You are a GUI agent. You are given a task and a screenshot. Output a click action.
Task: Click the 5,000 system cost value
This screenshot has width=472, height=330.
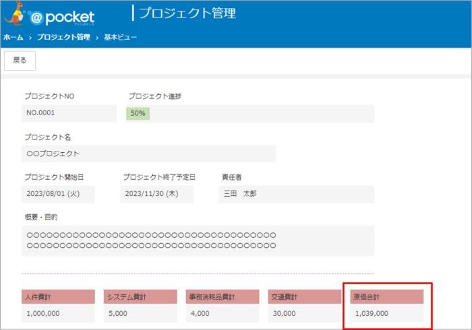click(x=140, y=313)
